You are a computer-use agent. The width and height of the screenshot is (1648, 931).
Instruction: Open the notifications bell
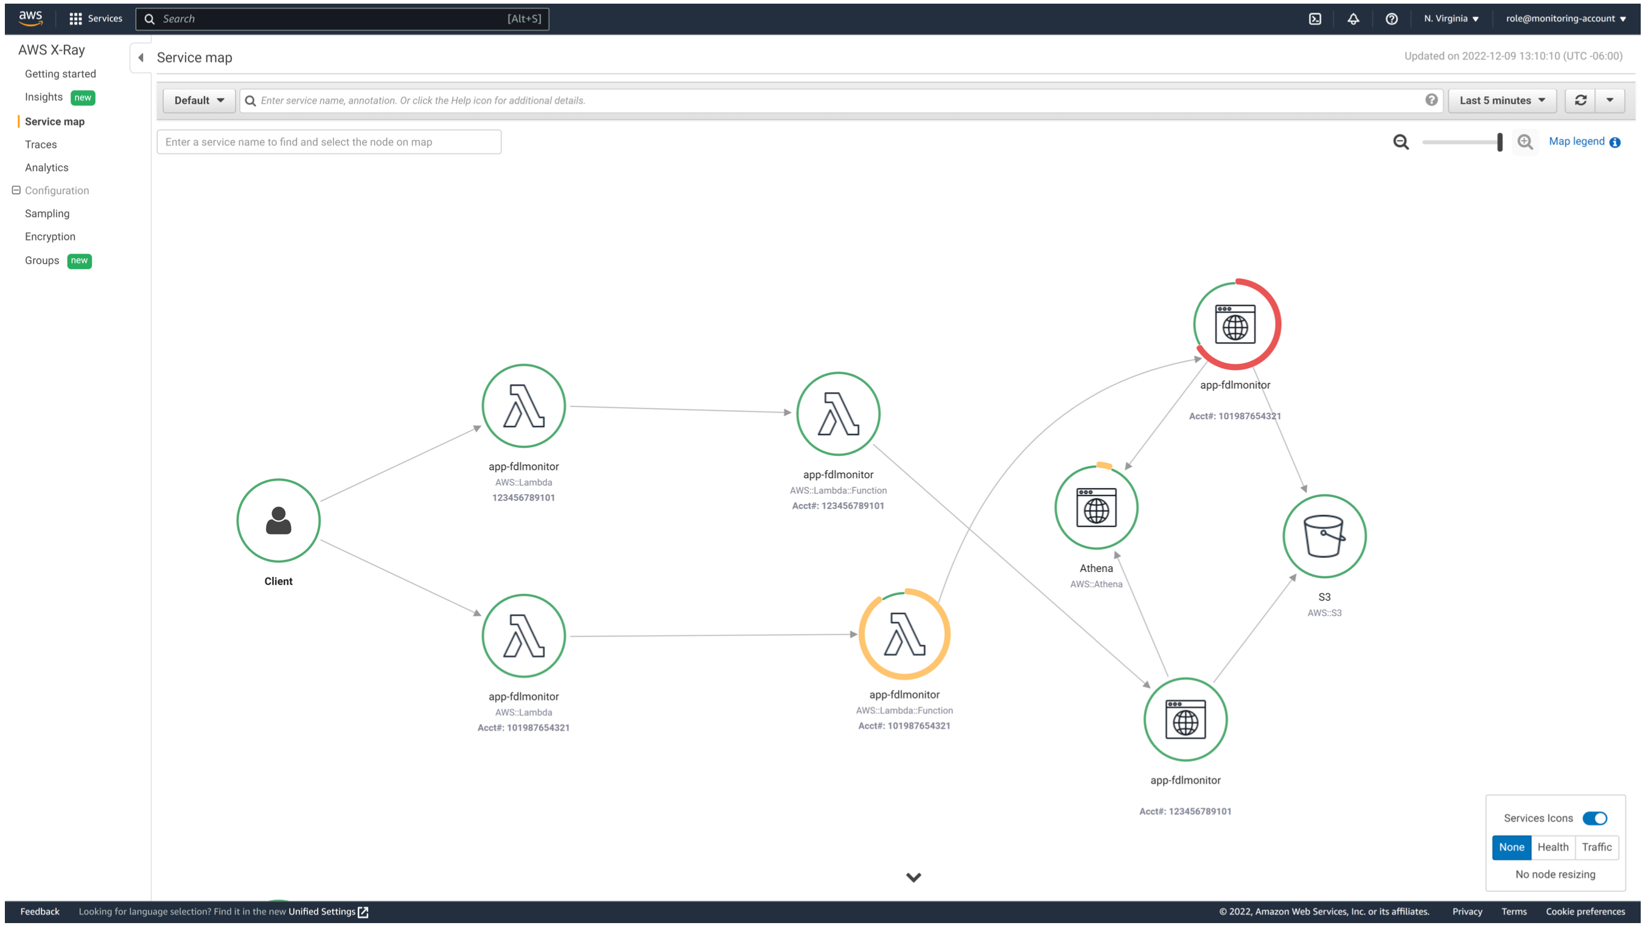click(1353, 18)
